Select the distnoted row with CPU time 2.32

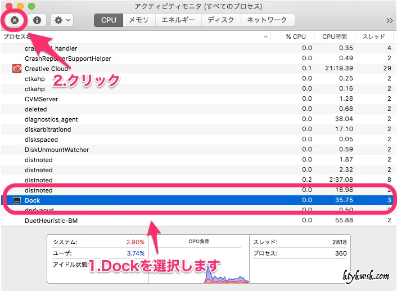tap(197, 170)
